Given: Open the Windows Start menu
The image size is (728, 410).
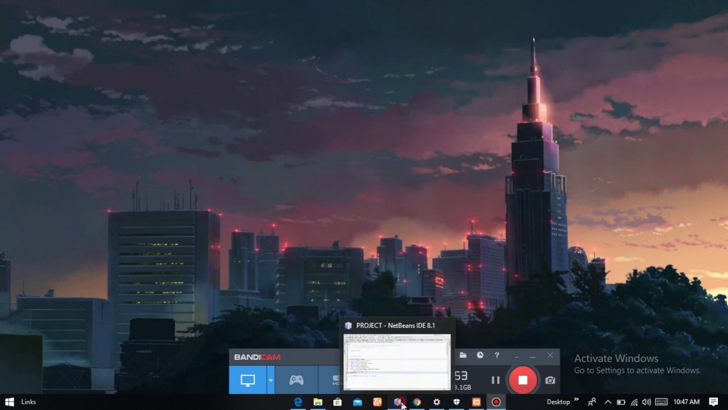Looking at the screenshot, I should click(x=9, y=402).
